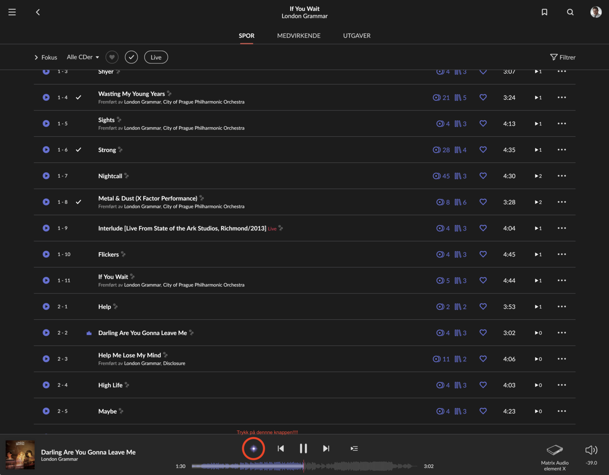Click the If You Wait album title header

tap(304, 9)
